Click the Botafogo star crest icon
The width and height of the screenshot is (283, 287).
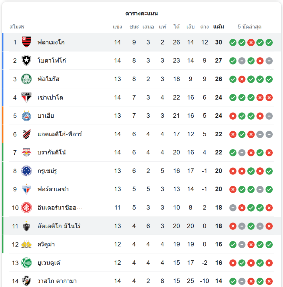26,61
